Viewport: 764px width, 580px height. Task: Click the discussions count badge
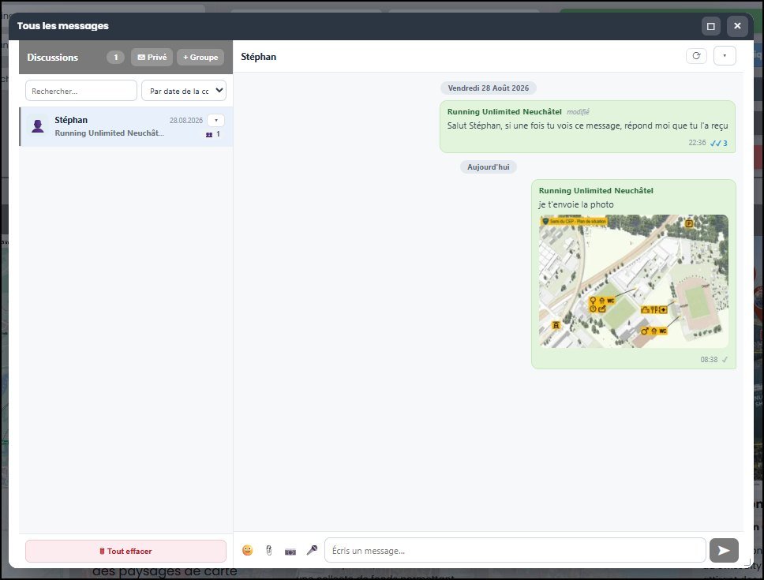pos(115,57)
